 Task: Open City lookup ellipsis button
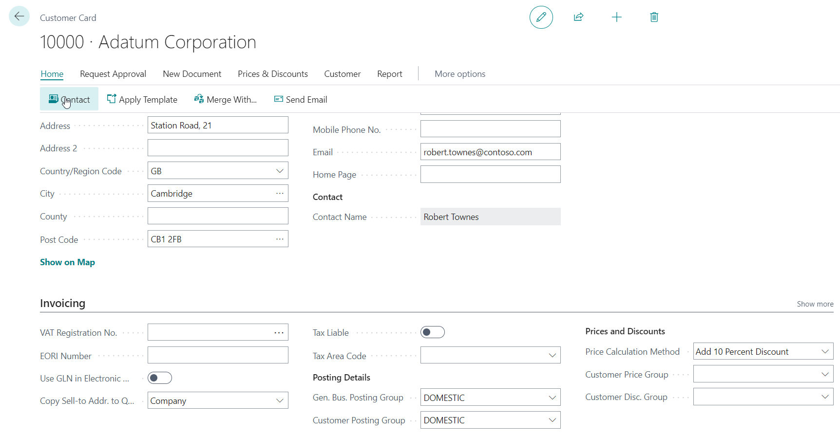[280, 193]
